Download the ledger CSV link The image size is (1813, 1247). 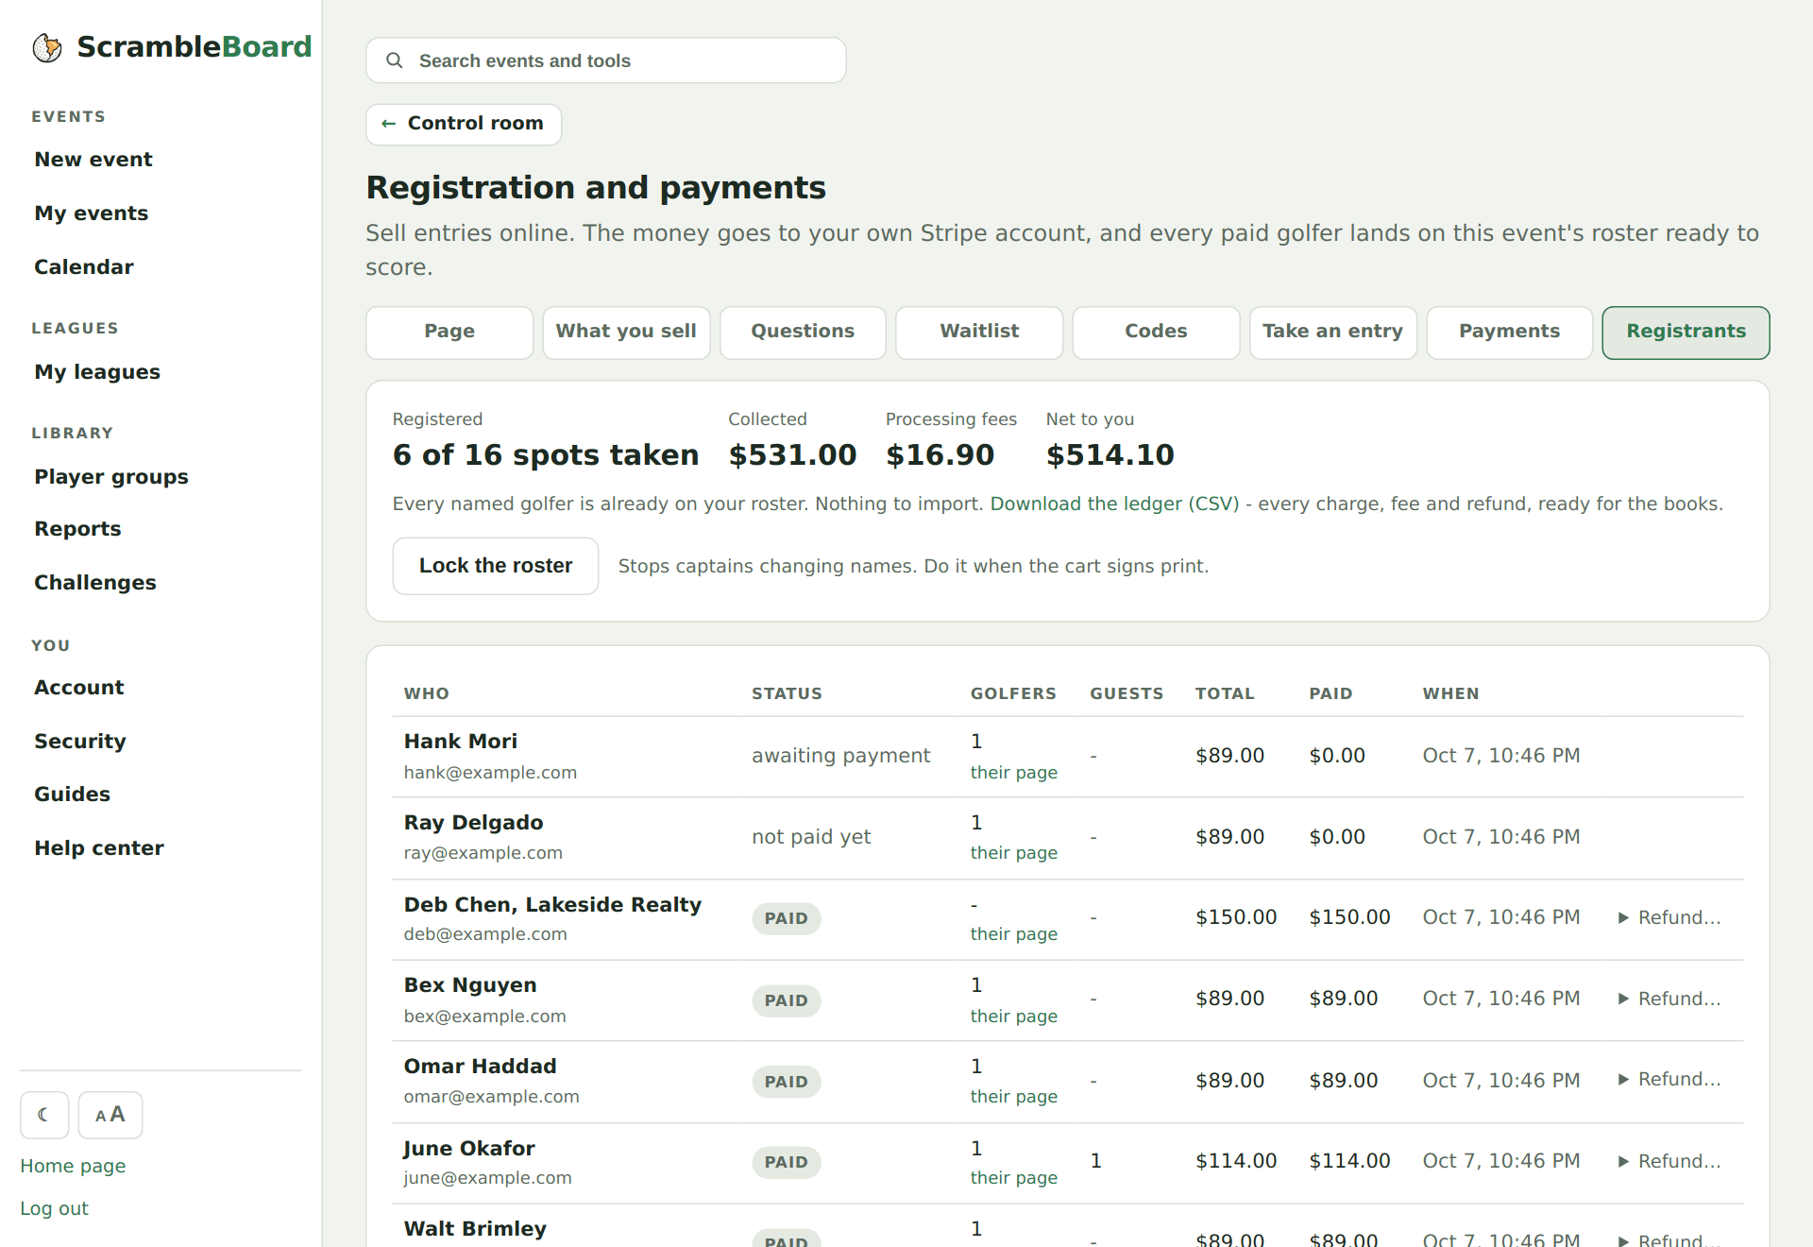(x=1114, y=504)
